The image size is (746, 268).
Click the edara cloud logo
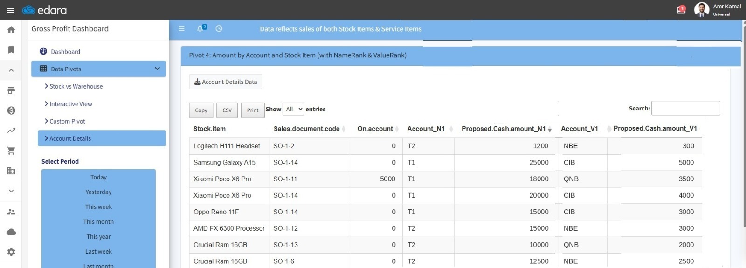45,10
